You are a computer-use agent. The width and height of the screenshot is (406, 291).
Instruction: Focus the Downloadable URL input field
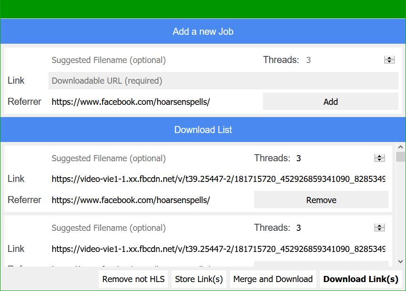coord(223,81)
